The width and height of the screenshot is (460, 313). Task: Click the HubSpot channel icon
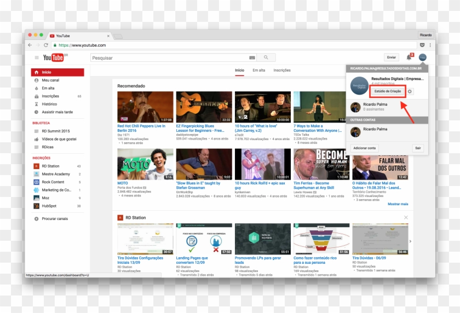click(36, 206)
